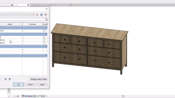Click the Lock column header
Viewport: 175px width, 98px height.
45,24
